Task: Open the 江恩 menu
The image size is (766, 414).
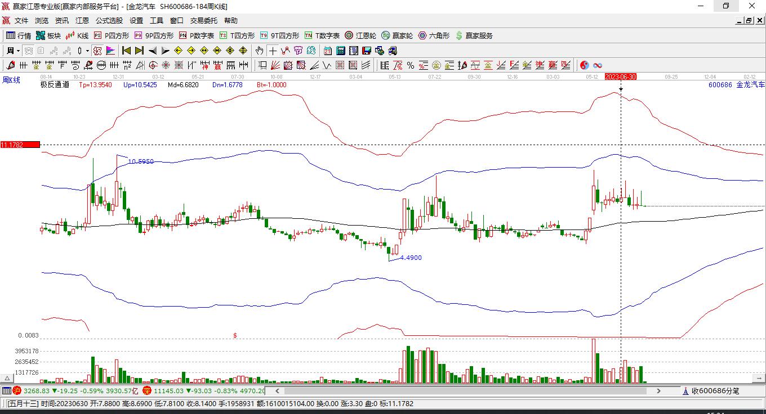Action: tap(82, 21)
